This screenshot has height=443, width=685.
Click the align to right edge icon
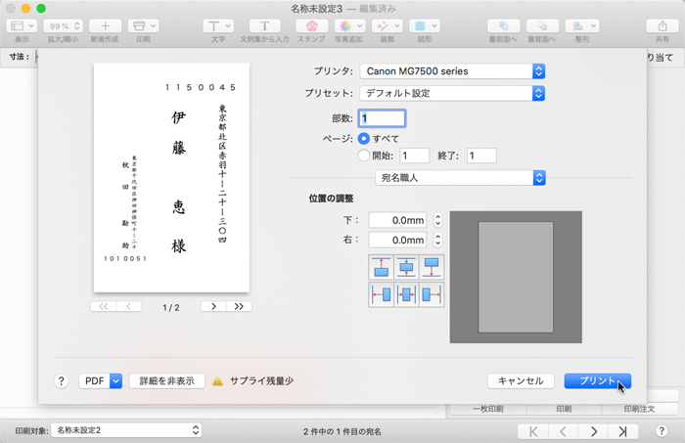click(431, 294)
